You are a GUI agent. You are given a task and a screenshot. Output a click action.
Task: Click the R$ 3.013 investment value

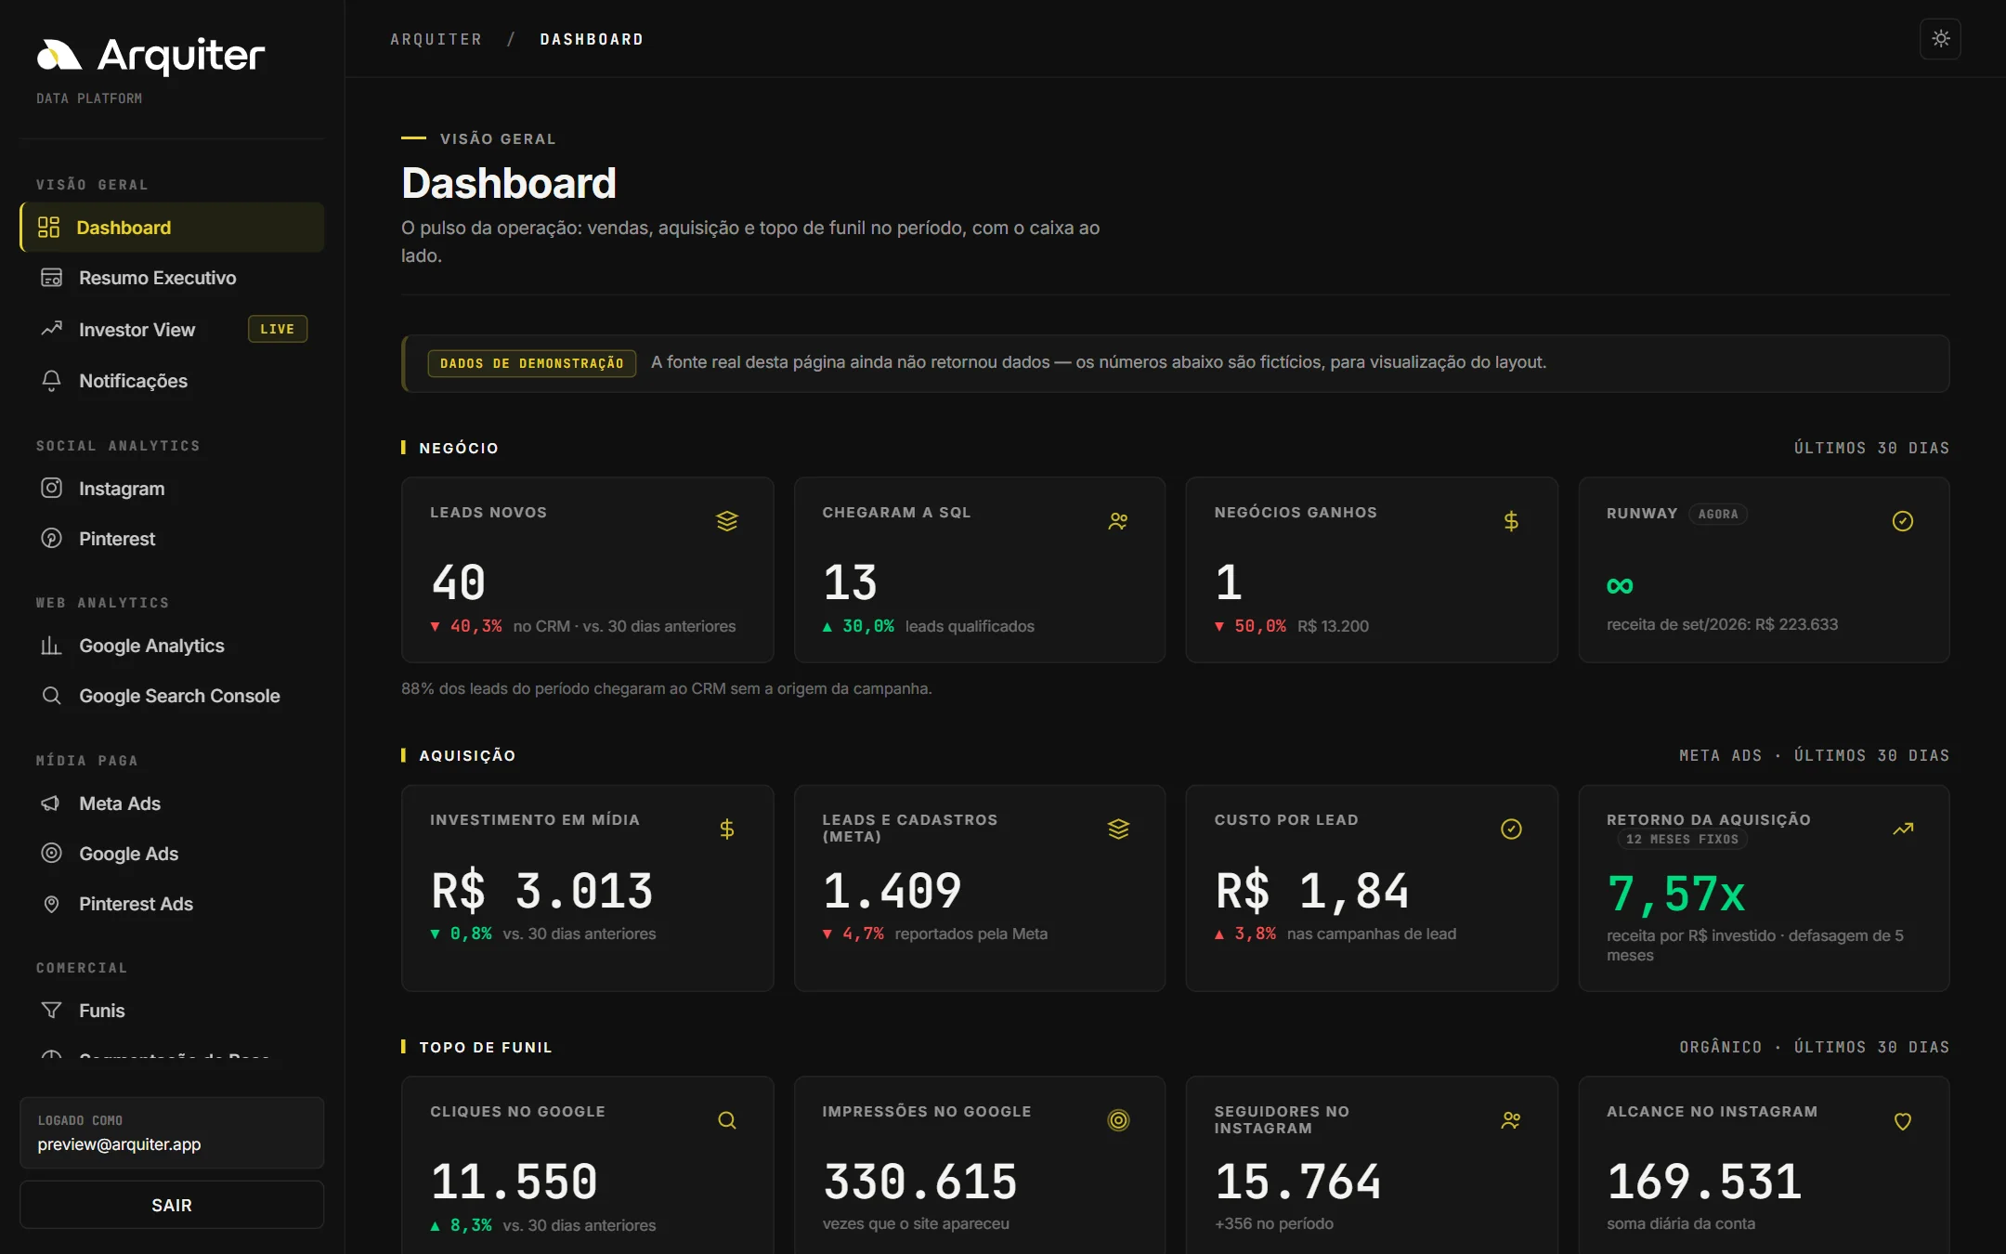tap(542, 891)
